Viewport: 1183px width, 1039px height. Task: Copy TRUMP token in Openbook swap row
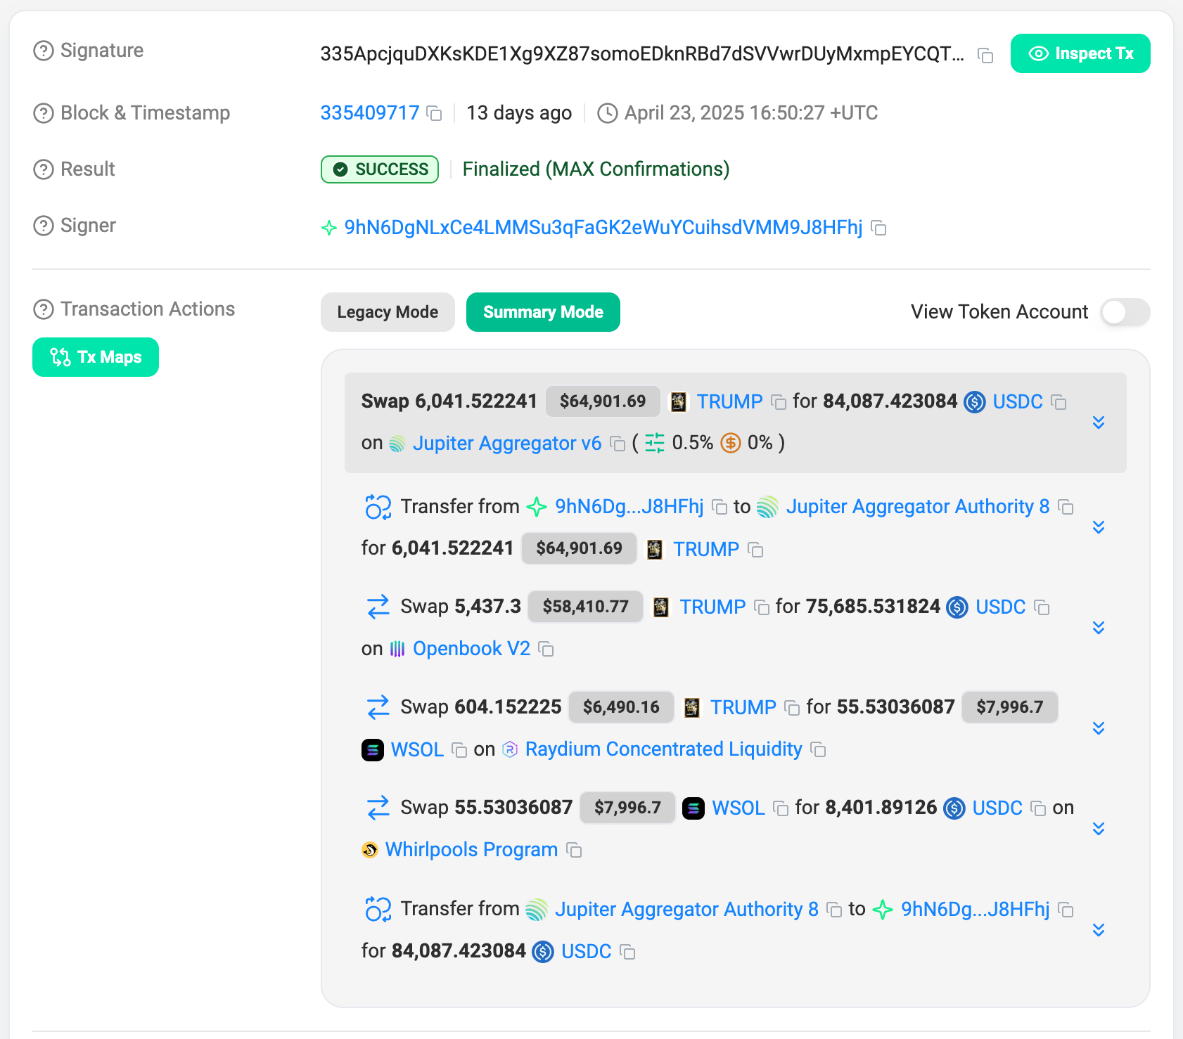click(x=761, y=607)
